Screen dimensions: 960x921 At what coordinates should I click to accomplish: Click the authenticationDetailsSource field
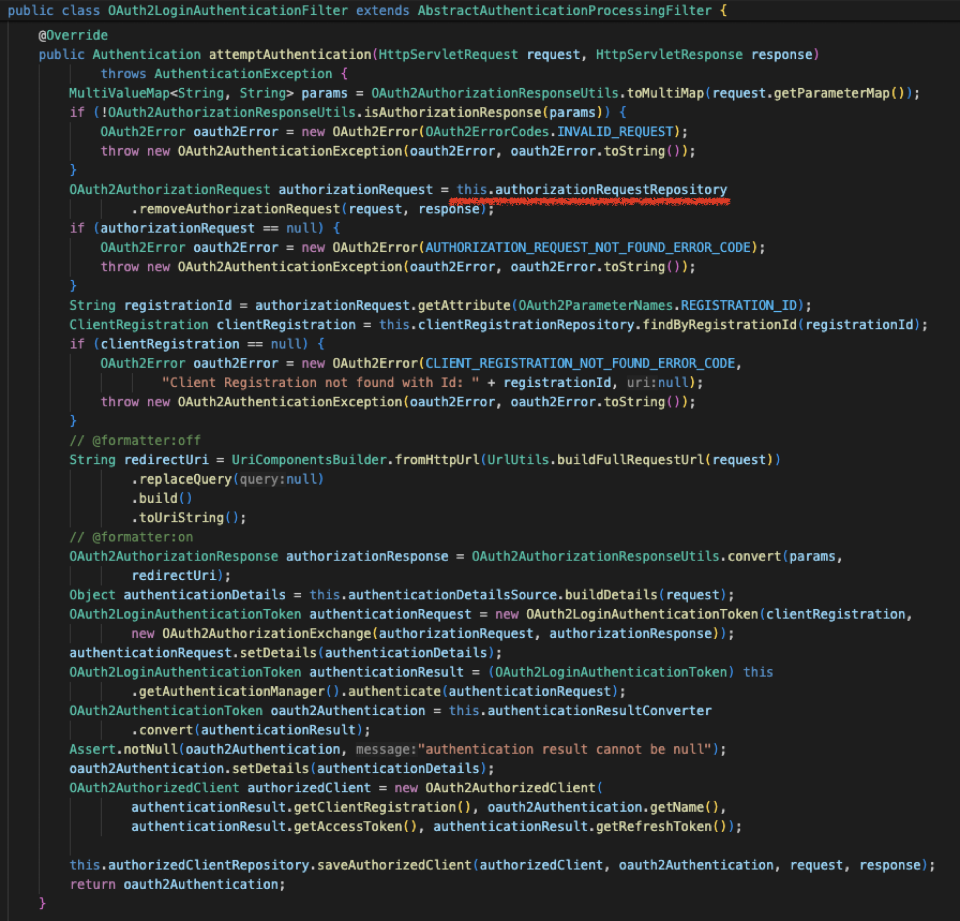tap(453, 595)
